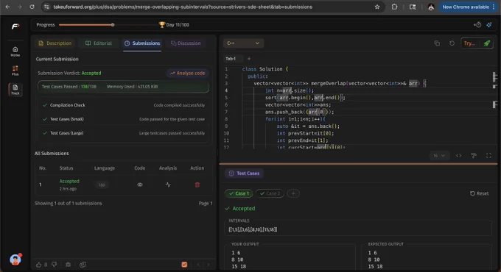The height and width of the screenshot is (272, 501).
Task: Click the INTERVALS input field value
Action: point(358,229)
